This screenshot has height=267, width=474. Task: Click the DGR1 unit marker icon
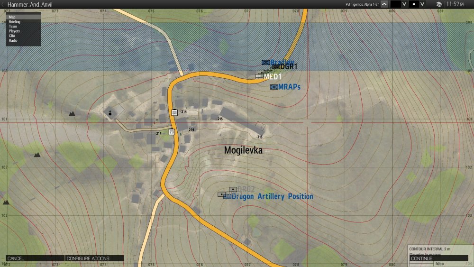point(275,67)
